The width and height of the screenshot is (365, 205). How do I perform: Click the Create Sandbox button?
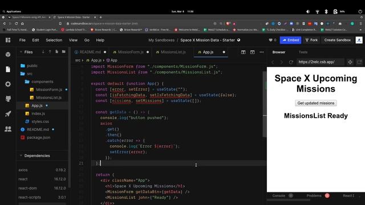pyautogui.click(x=338, y=40)
